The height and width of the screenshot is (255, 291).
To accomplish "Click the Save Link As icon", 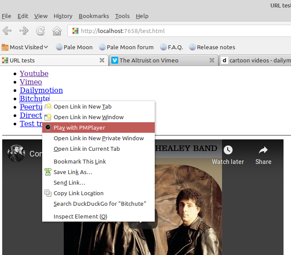I will point(48,172).
